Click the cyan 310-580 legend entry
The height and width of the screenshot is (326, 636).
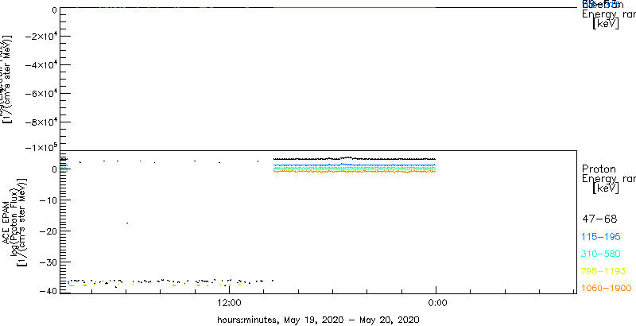[602, 254]
